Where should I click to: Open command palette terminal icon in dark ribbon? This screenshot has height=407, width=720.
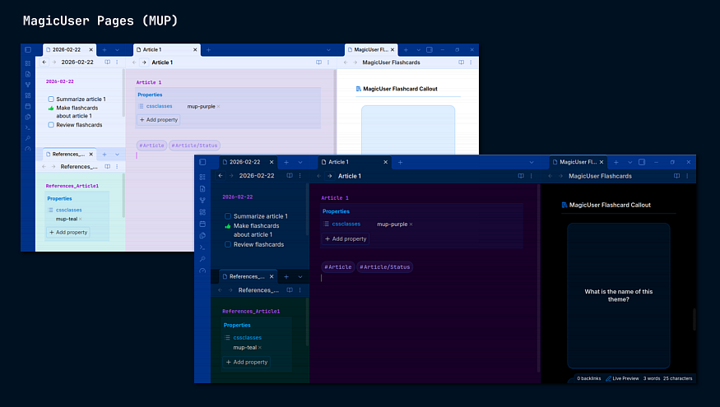202,247
